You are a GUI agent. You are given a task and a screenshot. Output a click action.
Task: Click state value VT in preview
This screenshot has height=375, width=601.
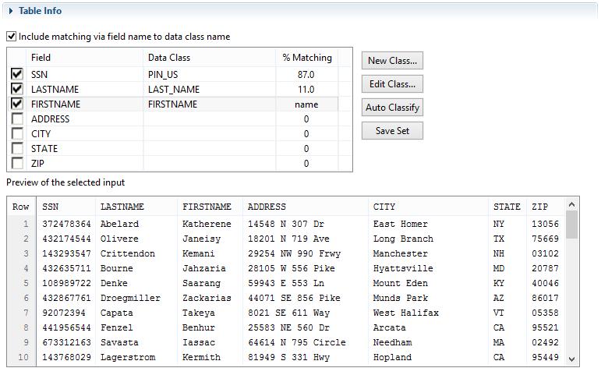pos(498,313)
